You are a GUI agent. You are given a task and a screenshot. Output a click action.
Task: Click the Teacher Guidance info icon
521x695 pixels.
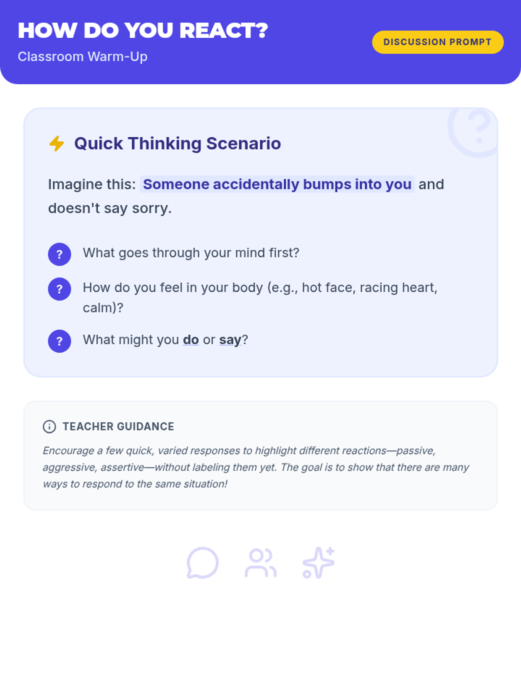pyautogui.click(x=49, y=427)
